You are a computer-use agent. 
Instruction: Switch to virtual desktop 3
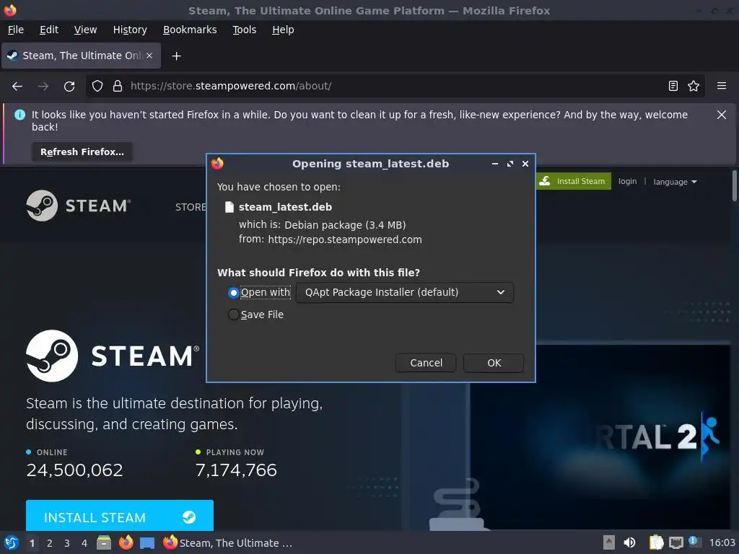[x=67, y=543]
